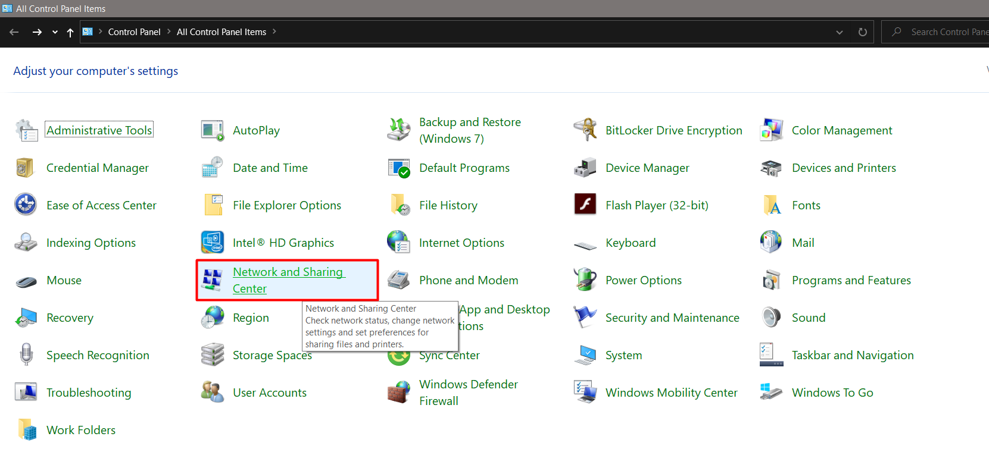Open Phone and Modem icon
989x474 pixels.
click(x=399, y=280)
